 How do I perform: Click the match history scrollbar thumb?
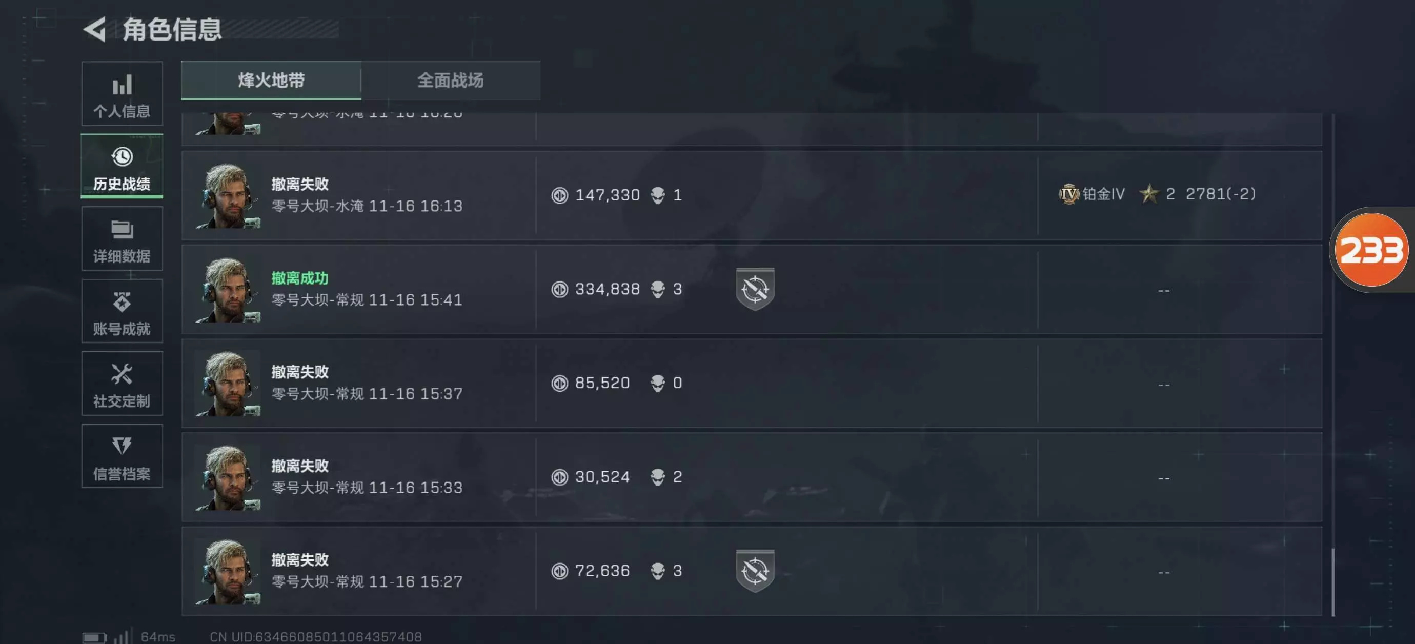click(1333, 582)
